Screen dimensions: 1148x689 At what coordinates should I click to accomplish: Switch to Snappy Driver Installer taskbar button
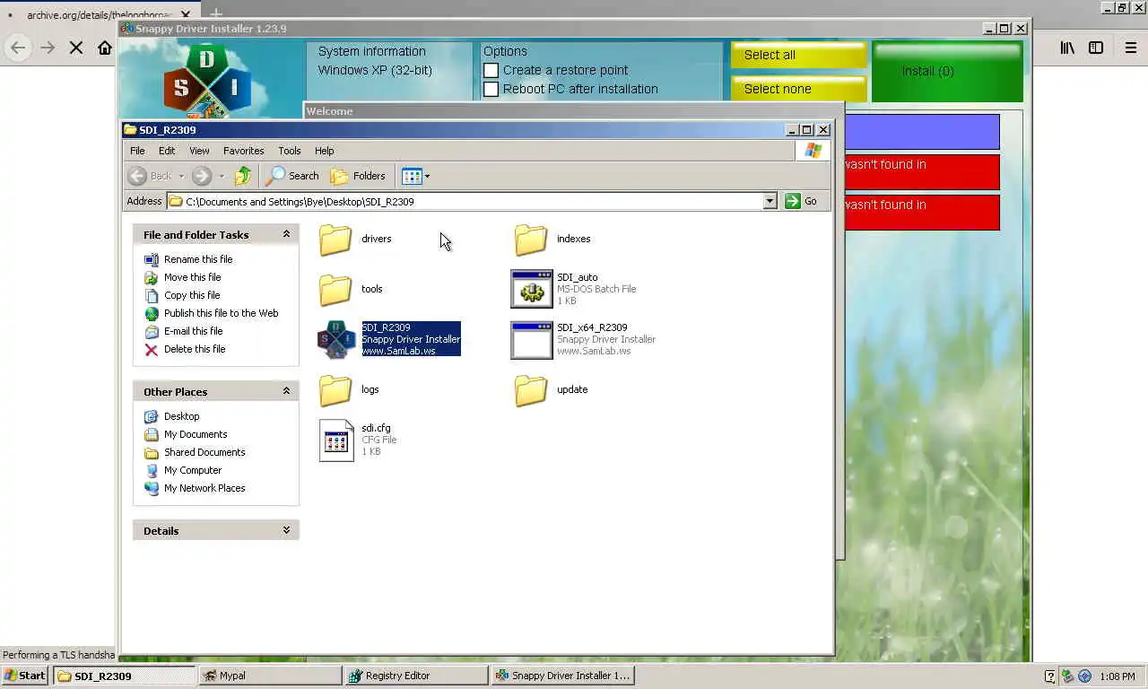[562, 676]
